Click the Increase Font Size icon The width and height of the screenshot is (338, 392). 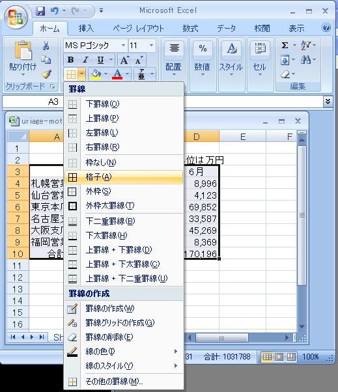[124, 60]
